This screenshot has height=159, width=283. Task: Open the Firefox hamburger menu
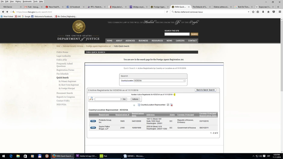[x=279, y=12]
